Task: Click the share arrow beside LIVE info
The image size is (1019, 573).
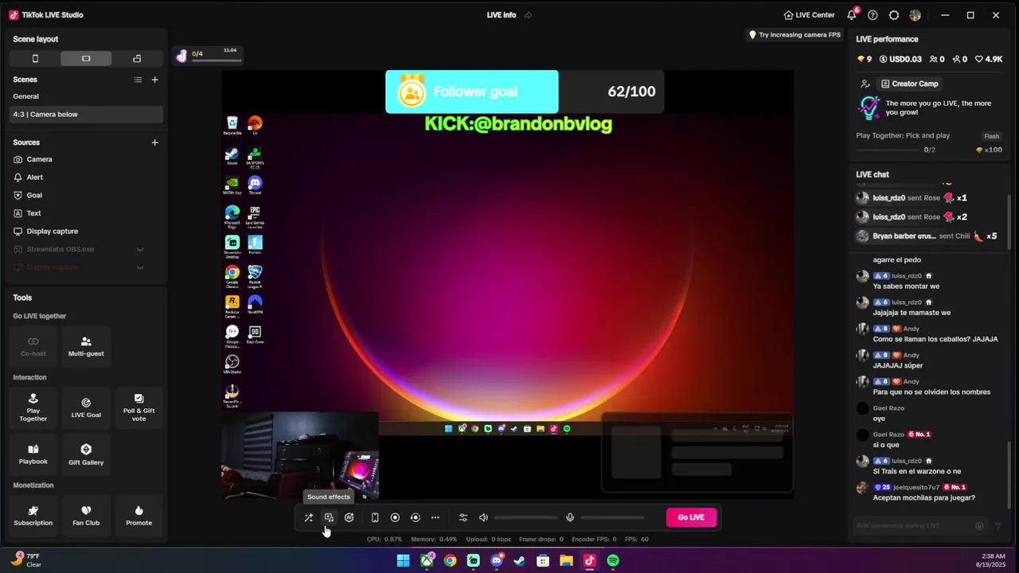Action: pyautogui.click(x=528, y=15)
